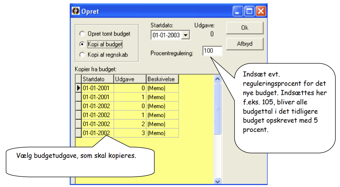
Task: Click the Beskrivelse column header
Action: coord(162,79)
